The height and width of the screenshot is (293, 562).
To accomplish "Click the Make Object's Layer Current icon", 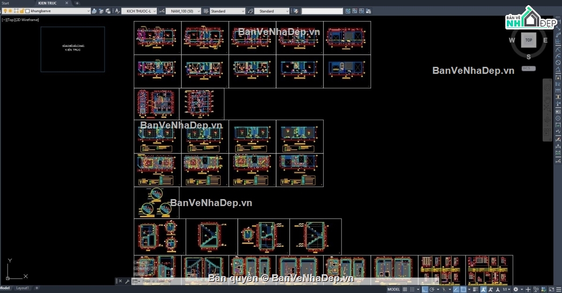I will pos(94,11).
